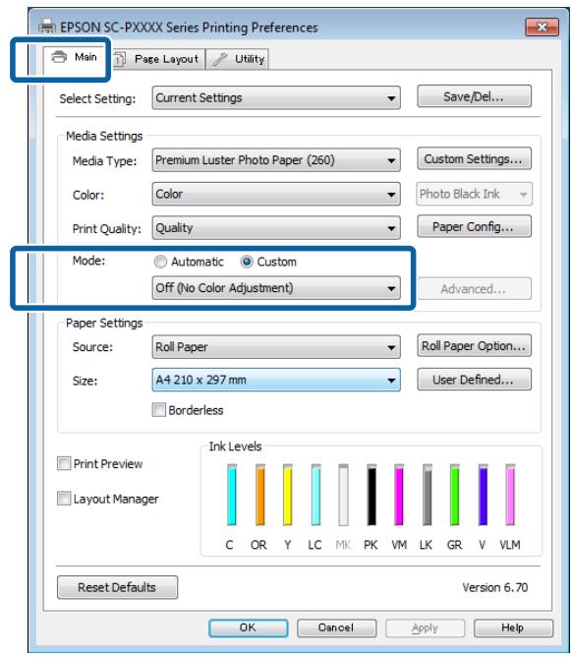
Task: Enable the Borderless checkbox
Action: point(158,410)
